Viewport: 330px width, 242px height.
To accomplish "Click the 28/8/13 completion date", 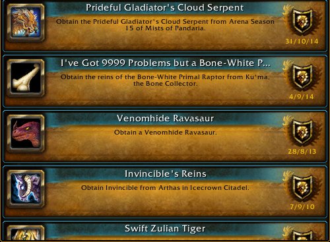I will click(x=302, y=152).
